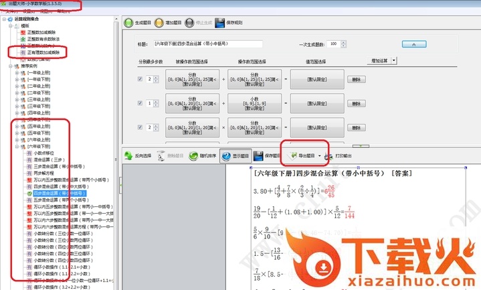Open the 设置 menu
The image size is (481, 290).
click(29, 11)
